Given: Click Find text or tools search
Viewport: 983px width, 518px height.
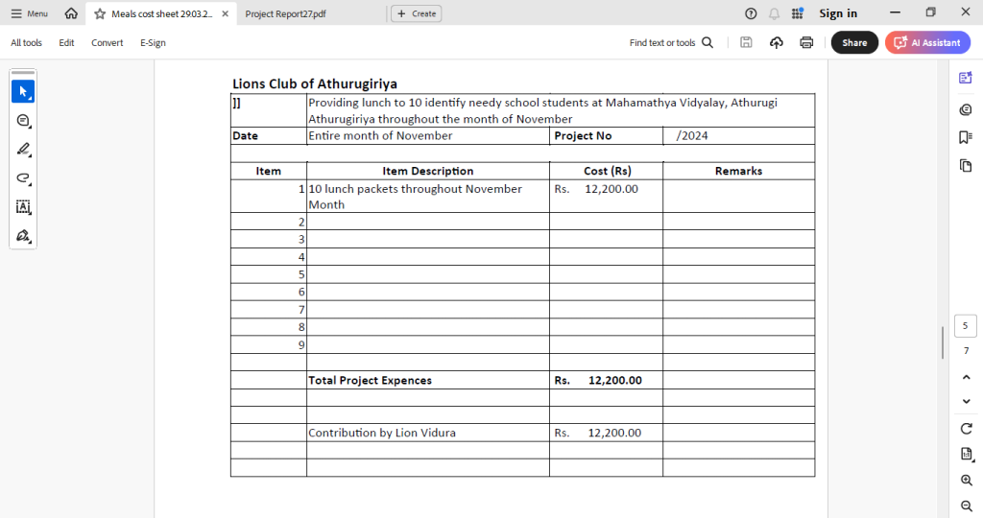Looking at the screenshot, I should pos(671,42).
